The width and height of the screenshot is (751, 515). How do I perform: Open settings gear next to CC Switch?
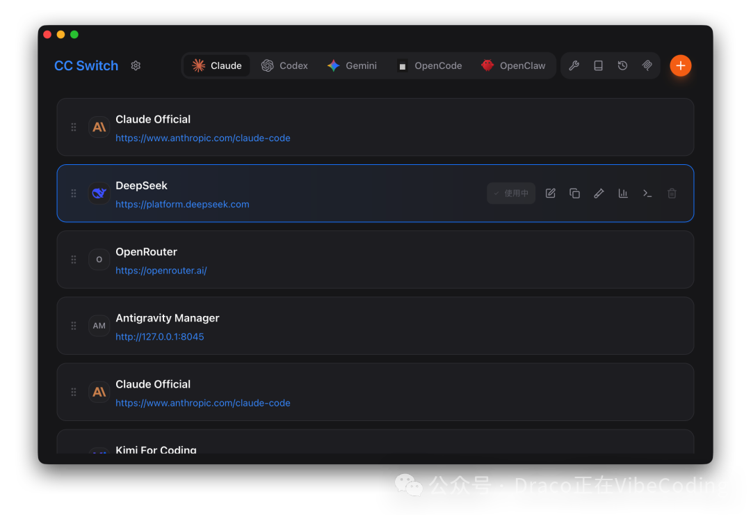point(136,65)
